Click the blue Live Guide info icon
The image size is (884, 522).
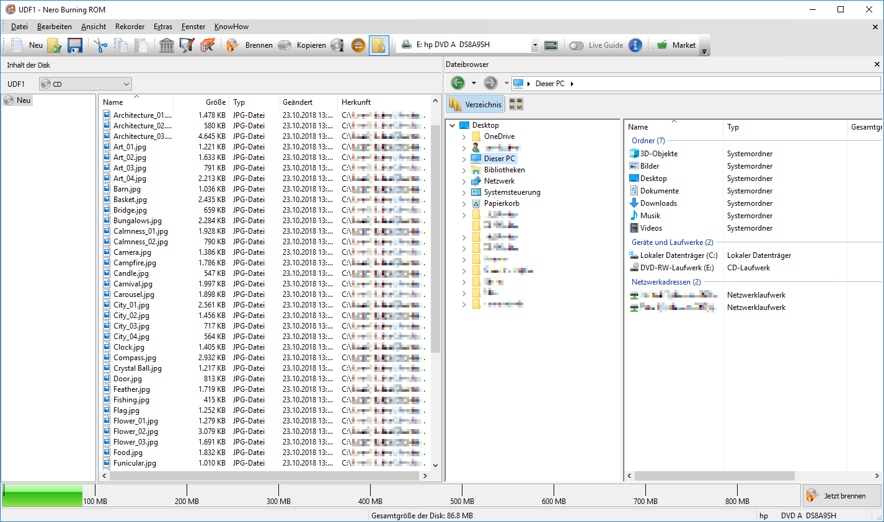click(635, 45)
